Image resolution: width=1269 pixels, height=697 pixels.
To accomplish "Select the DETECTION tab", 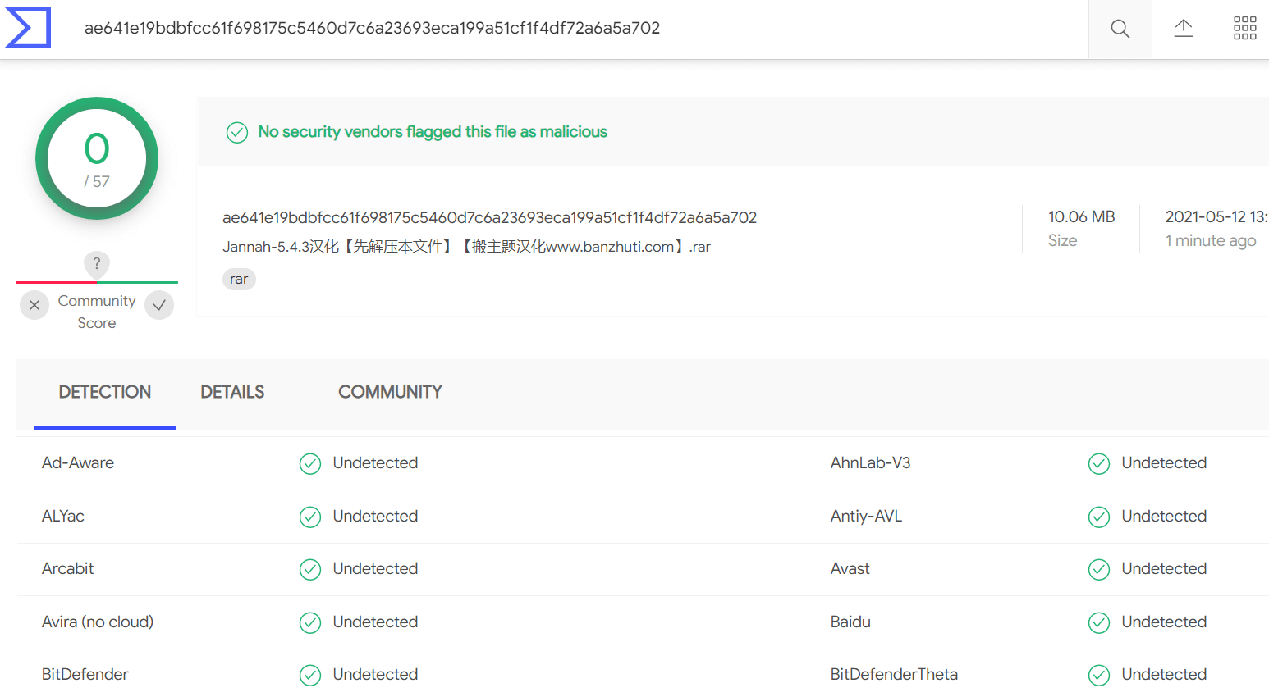I will tap(105, 392).
